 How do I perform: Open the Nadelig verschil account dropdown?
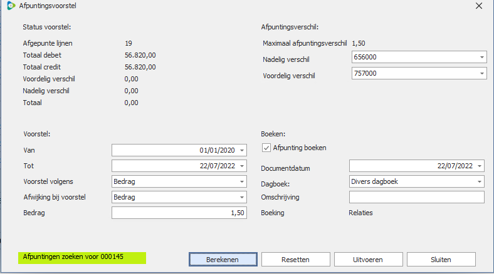pyautogui.click(x=481, y=57)
